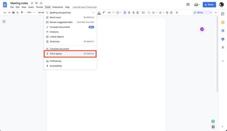Star the Meeting notes document
Viewport: 227px width, 131px height.
[x=32, y=3]
